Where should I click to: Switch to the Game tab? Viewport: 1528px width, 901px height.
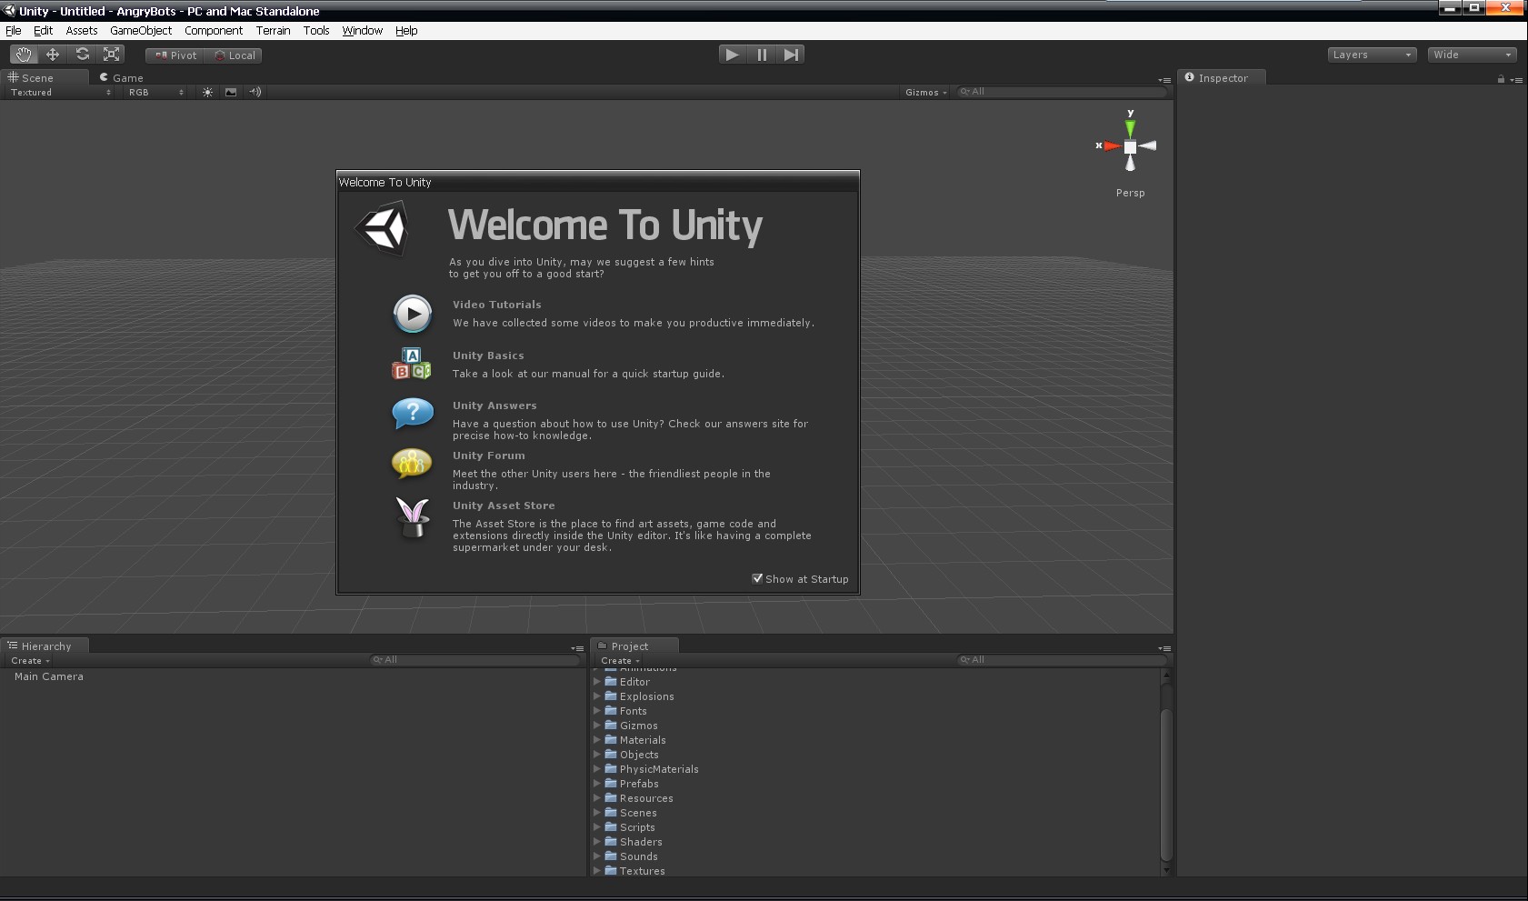point(122,78)
